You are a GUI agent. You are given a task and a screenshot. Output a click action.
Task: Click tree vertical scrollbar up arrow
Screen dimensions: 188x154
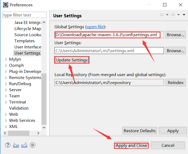click(44, 22)
